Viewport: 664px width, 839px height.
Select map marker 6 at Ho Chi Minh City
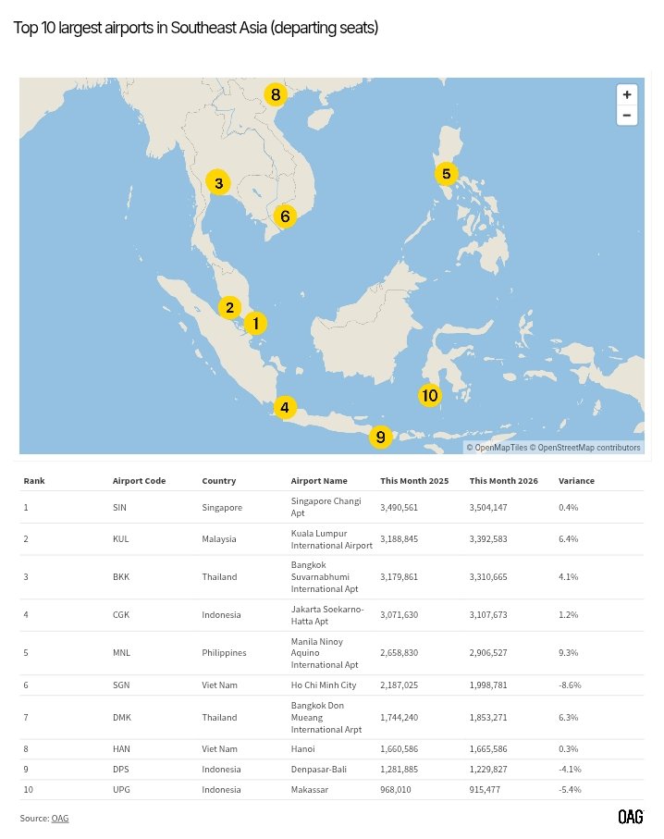[x=285, y=216]
